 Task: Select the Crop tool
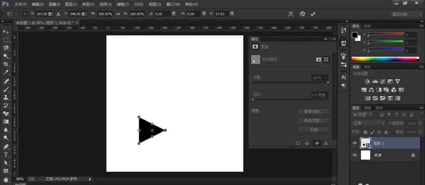(6, 64)
